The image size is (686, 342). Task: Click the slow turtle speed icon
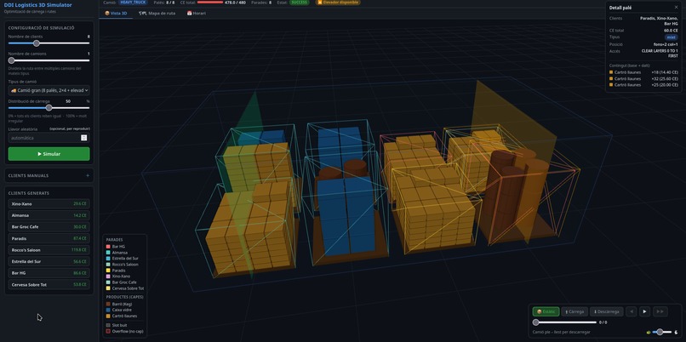tap(649, 333)
